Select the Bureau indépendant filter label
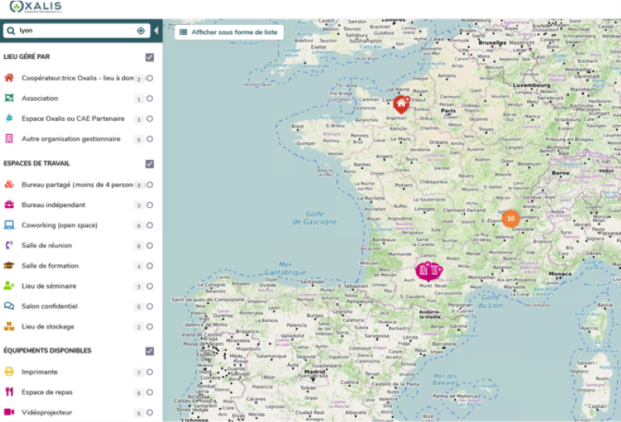This screenshot has width=621, height=422. 54,206
